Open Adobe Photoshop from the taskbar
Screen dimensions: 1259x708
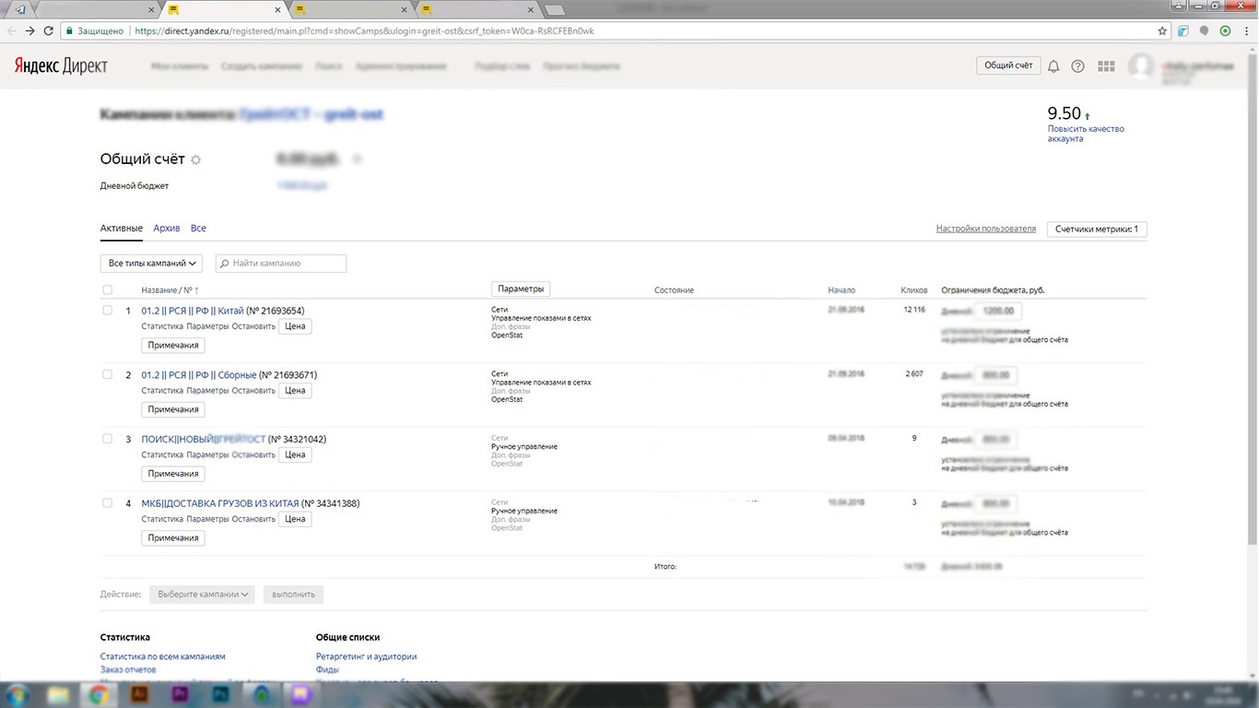point(220,694)
